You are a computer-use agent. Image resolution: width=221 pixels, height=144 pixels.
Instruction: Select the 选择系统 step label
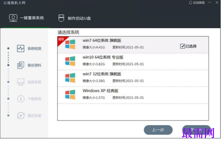(x=34, y=82)
